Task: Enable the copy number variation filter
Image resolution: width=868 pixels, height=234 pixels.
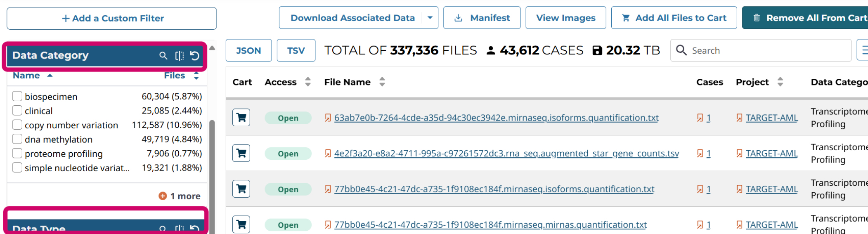Action: click(17, 125)
